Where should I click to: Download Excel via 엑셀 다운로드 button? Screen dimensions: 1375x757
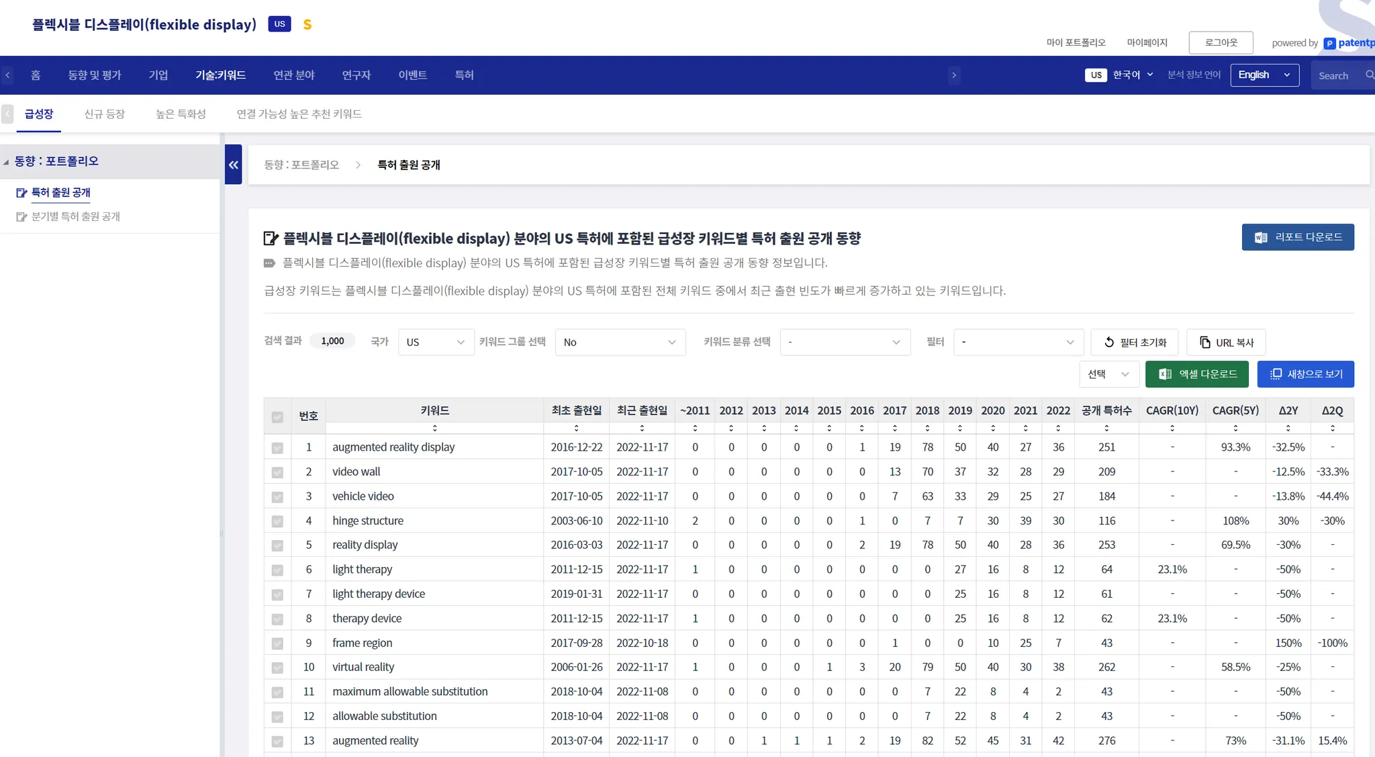point(1196,374)
